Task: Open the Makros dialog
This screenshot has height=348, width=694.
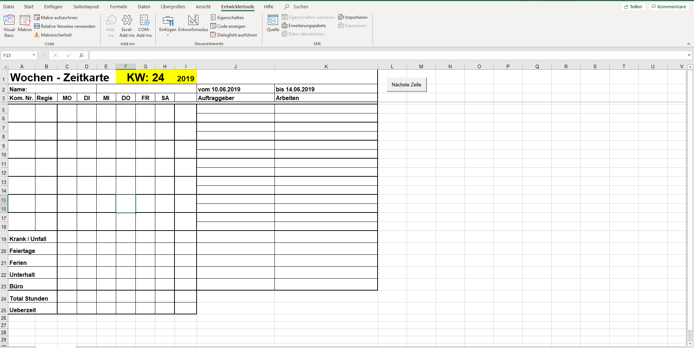Action: pyautogui.click(x=25, y=24)
